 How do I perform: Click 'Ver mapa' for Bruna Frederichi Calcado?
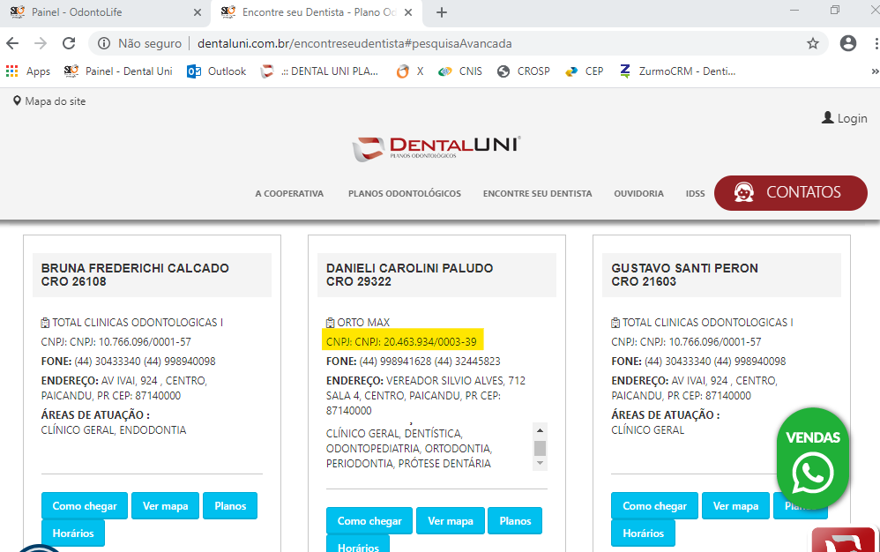[166, 506]
